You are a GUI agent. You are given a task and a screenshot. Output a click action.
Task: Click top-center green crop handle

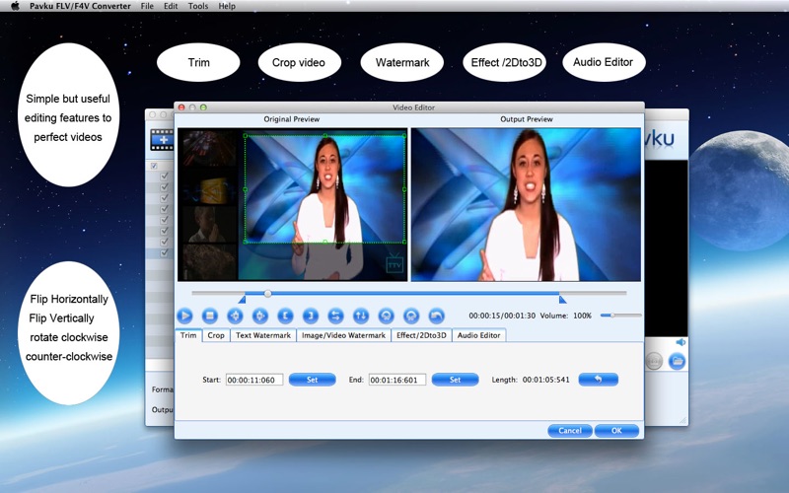[x=325, y=135]
